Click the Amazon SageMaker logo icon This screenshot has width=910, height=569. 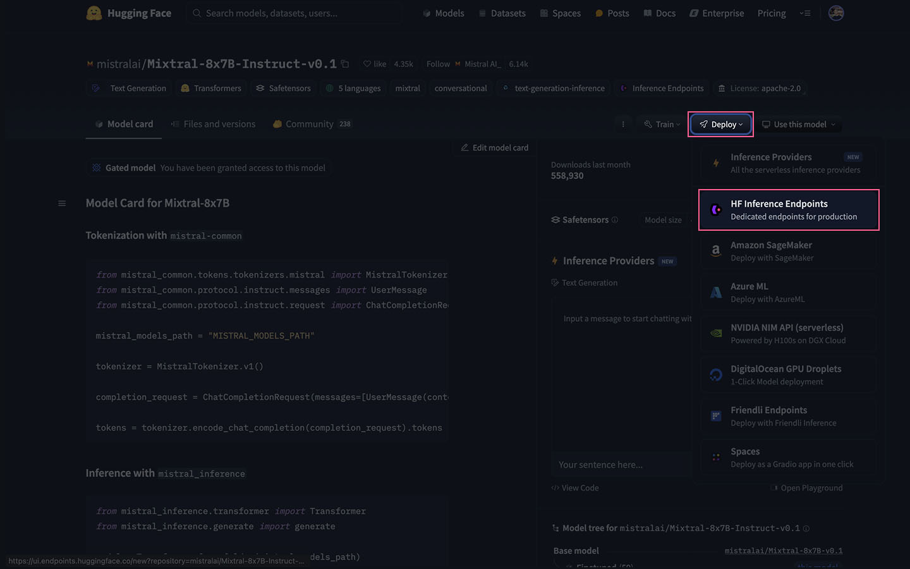coord(716,251)
